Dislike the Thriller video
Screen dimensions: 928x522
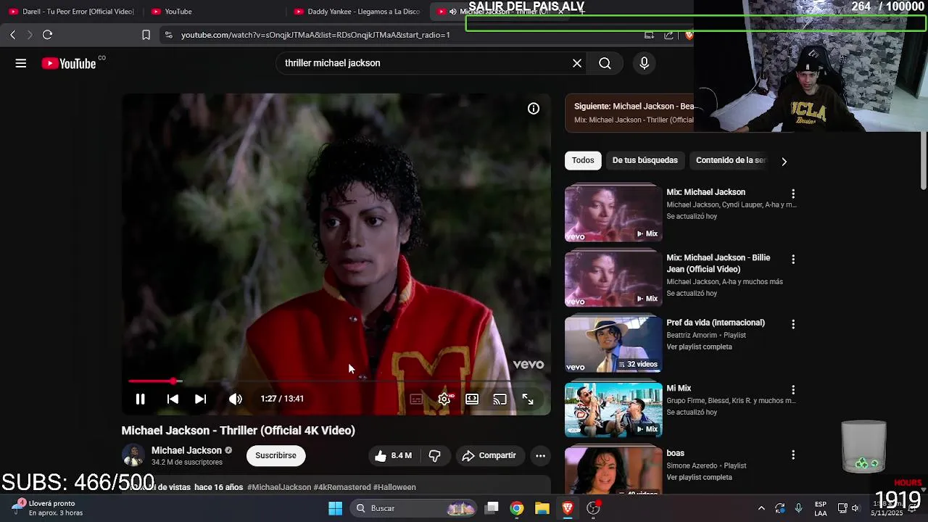click(435, 455)
